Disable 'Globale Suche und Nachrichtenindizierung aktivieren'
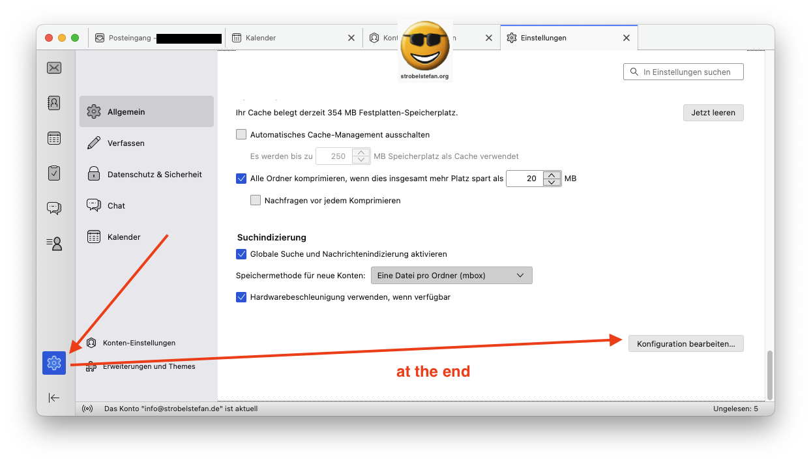Image resolution: width=811 pixels, height=464 pixels. click(241, 254)
